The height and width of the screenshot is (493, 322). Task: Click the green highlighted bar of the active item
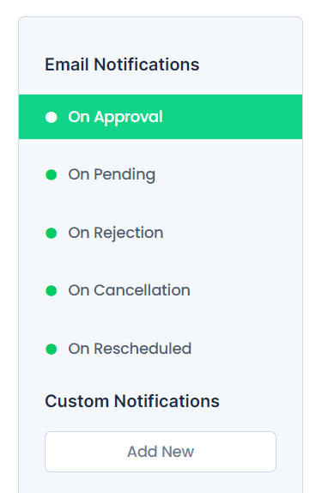click(161, 117)
